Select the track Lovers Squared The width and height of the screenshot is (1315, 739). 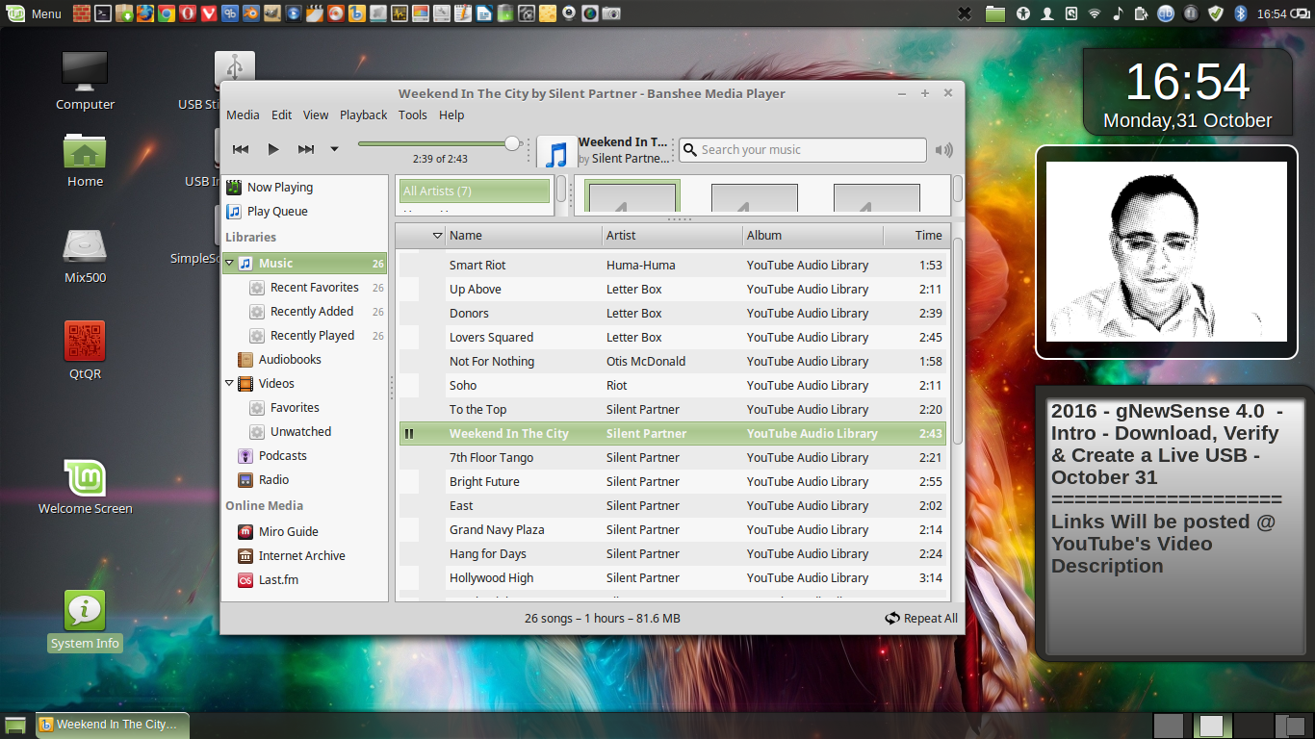click(672, 338)
